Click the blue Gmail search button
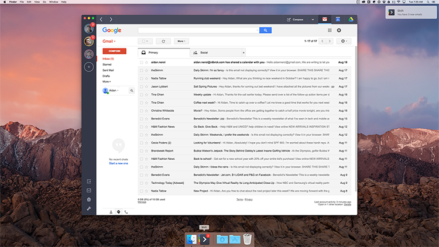Screen dimensions: 439x247 [x=265, y=30]
